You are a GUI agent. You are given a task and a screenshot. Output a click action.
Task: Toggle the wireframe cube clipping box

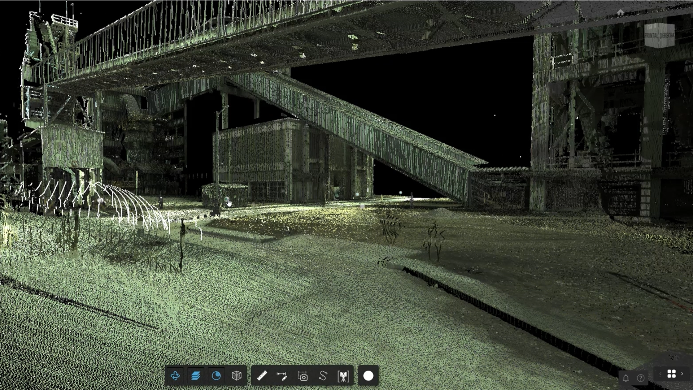point(236,376)
